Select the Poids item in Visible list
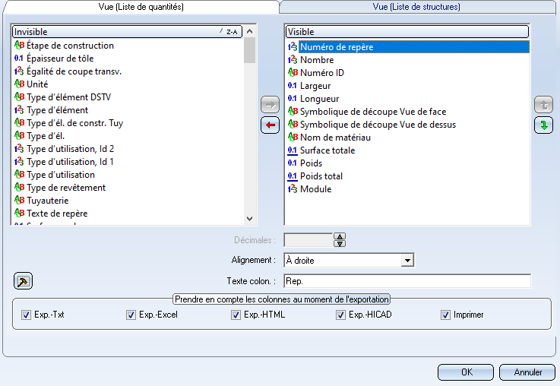Image resolution: width=560 pixels, height=386 pixels. pyautogui.click(x=311, y=163)
